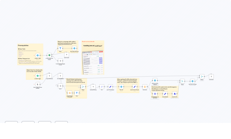This screenshot has width=231, height=139.
Task: Open the Call OpenRouter globe node
Action: click(155, 94)
